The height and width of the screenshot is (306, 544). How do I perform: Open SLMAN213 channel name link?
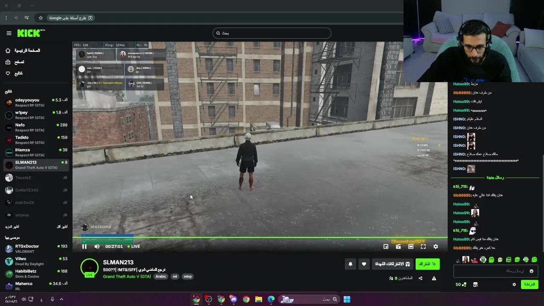[x=118, y=262]
